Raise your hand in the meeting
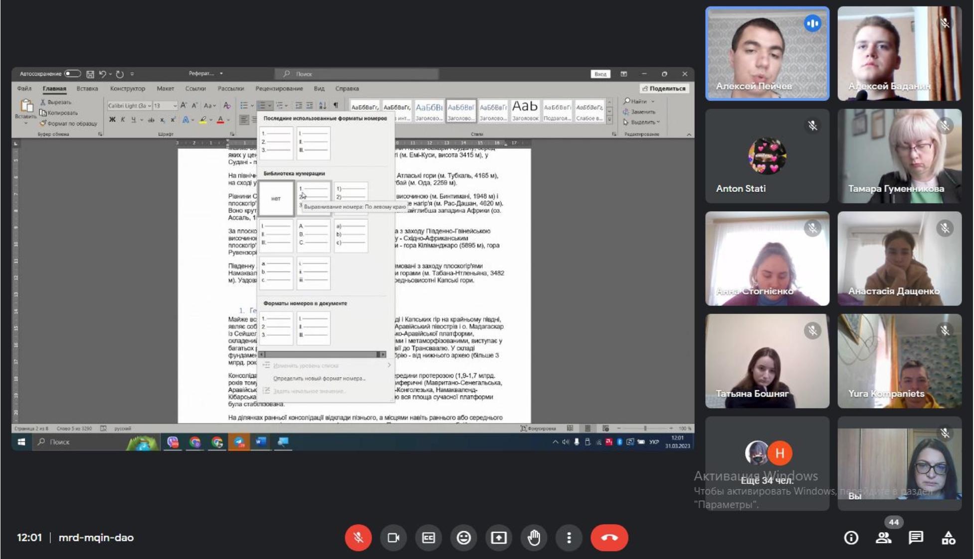 534,538
